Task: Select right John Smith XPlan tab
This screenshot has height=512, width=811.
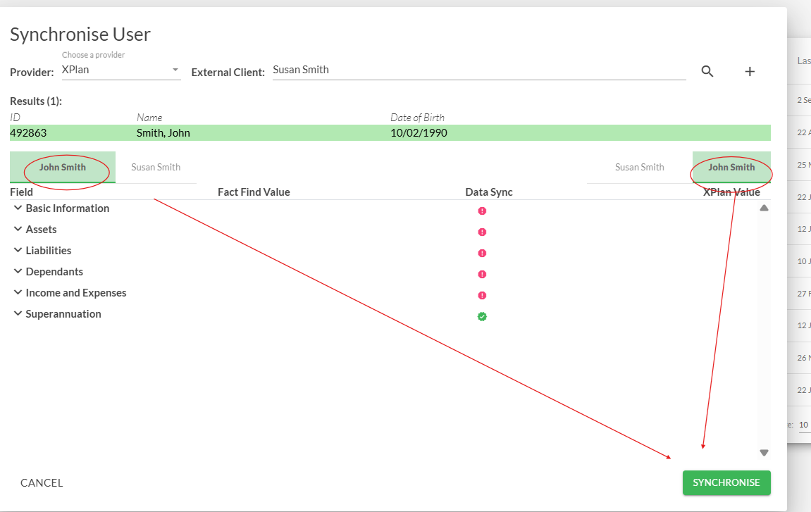Action: 731,167
